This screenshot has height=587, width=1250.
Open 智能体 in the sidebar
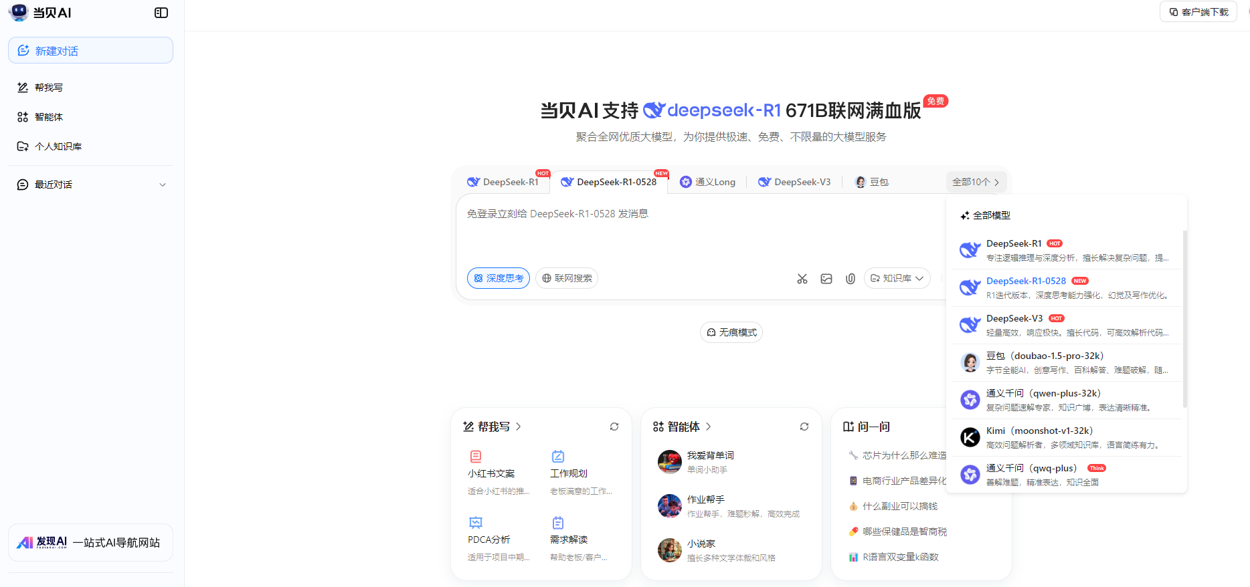click(91, 117)
